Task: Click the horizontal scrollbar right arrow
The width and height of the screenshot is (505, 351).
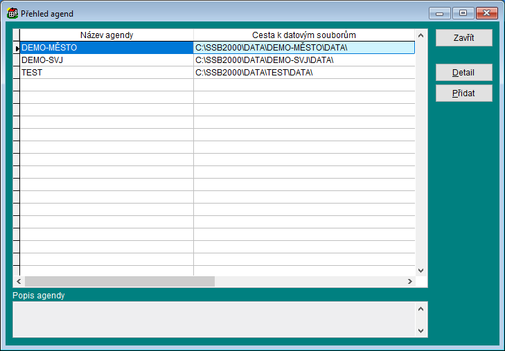Action: 409,282
